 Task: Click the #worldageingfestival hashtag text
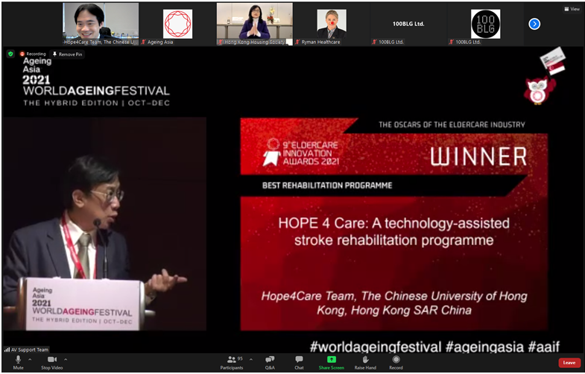(376, 346)
